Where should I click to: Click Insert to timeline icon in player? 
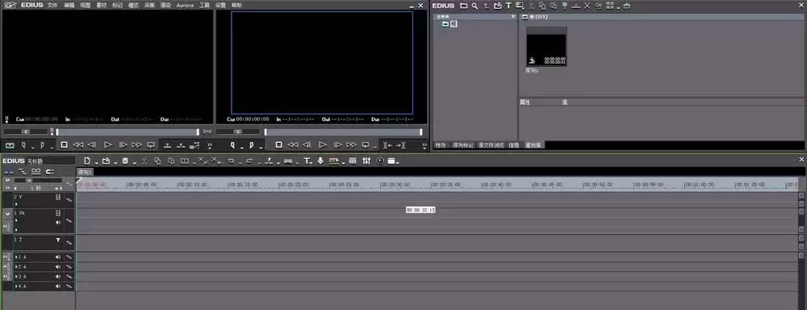point(168,146)
